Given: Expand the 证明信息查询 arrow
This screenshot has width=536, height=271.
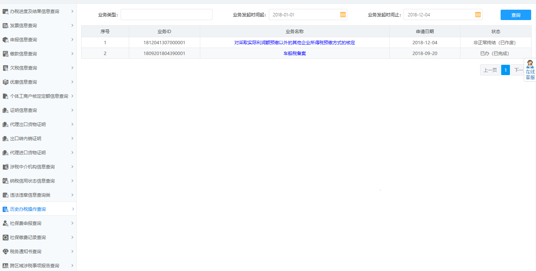Looking at the screenshot, I should click(x=72, y=110).
